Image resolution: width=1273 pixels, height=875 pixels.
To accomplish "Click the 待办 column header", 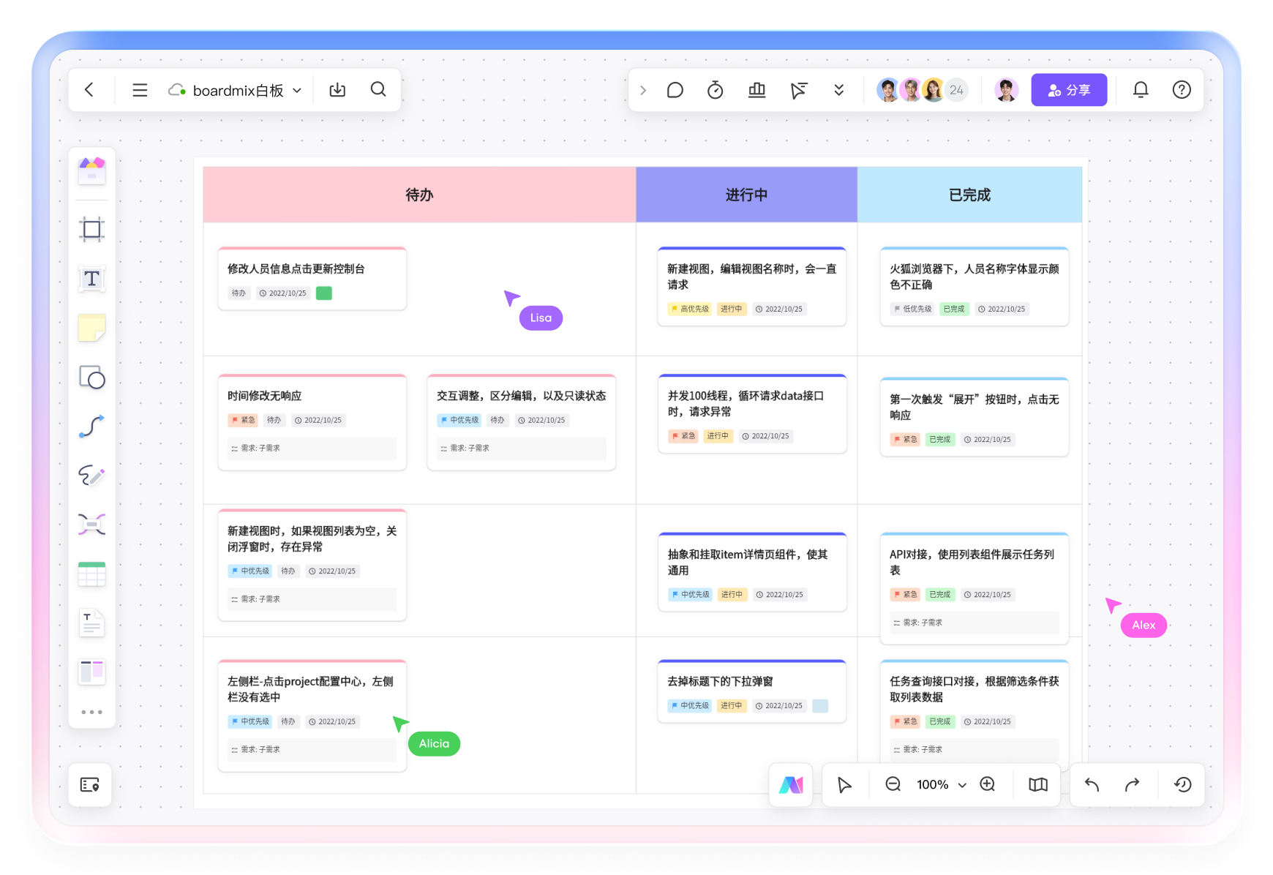I will point(419,195).
